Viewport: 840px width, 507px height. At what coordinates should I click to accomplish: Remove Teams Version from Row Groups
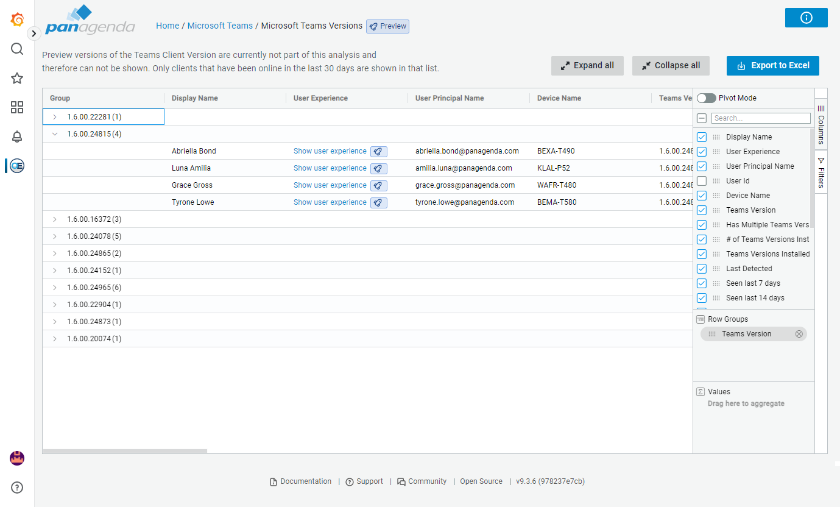pyautogui.click(x=799, y=334)
